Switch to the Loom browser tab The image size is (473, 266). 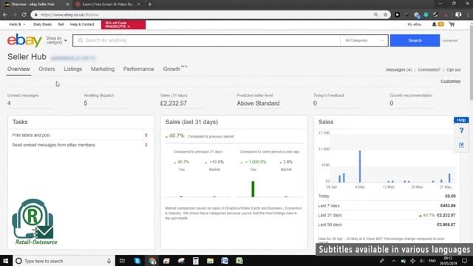(108, 4)
